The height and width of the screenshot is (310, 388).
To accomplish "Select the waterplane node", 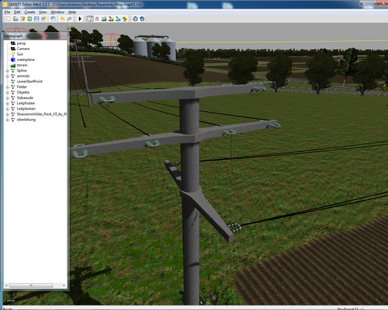I will pyautogui.click(x=26, y=59).
